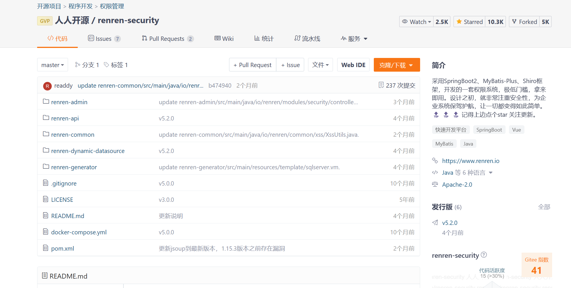Switch to the Pull Requests tab
The width and height of the screenshot is (571, 288).
168,39
